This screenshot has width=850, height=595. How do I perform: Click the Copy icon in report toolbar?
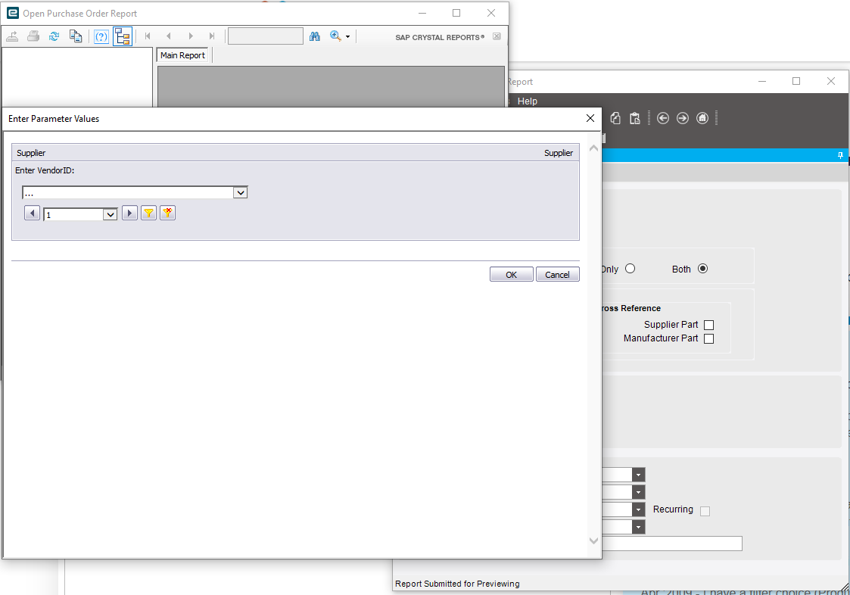click(x=76, y=36)
